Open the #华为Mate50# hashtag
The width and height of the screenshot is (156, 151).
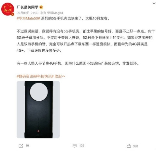coord(28,18)
